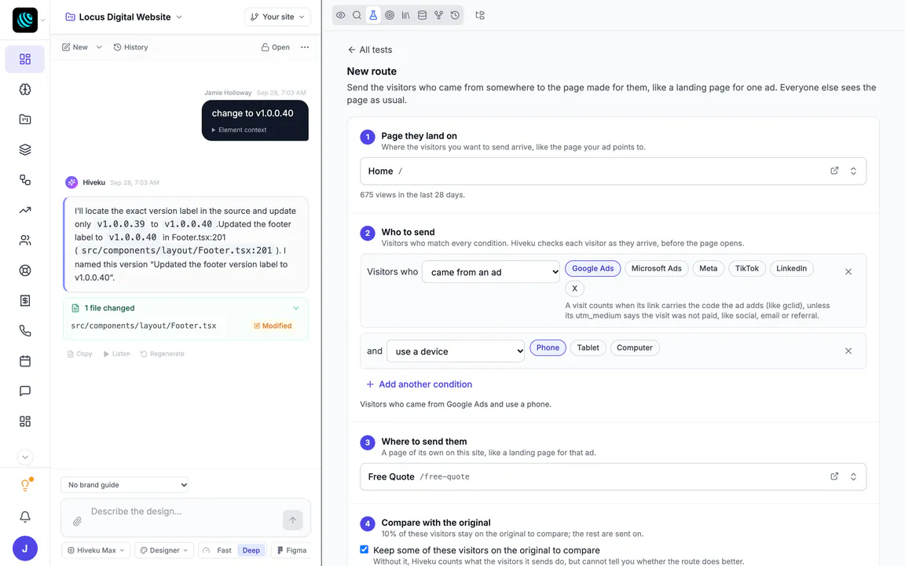Open the notifications bell icon
Viewport: 905px width, 566px height.
(25, 516)
